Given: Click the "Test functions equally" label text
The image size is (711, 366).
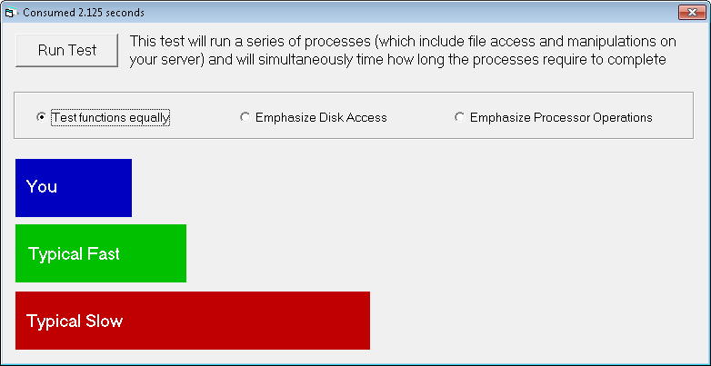Looking at the screenshot, I should click(111, 117).
